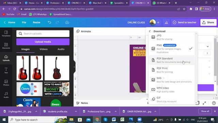Choose PDF Print file type
This screenshot has width=218, height=123.
coord(172,70)
